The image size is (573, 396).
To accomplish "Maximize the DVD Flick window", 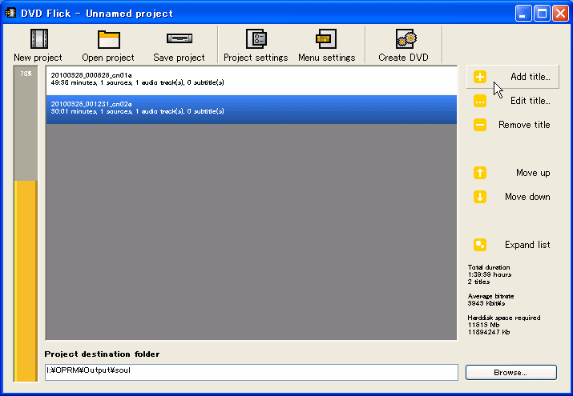I will tap(542, 14).
